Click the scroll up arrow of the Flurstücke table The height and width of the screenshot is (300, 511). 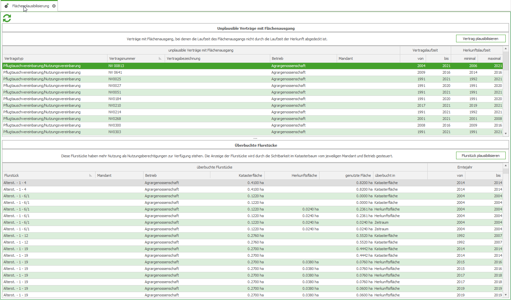tap(505, 166)
